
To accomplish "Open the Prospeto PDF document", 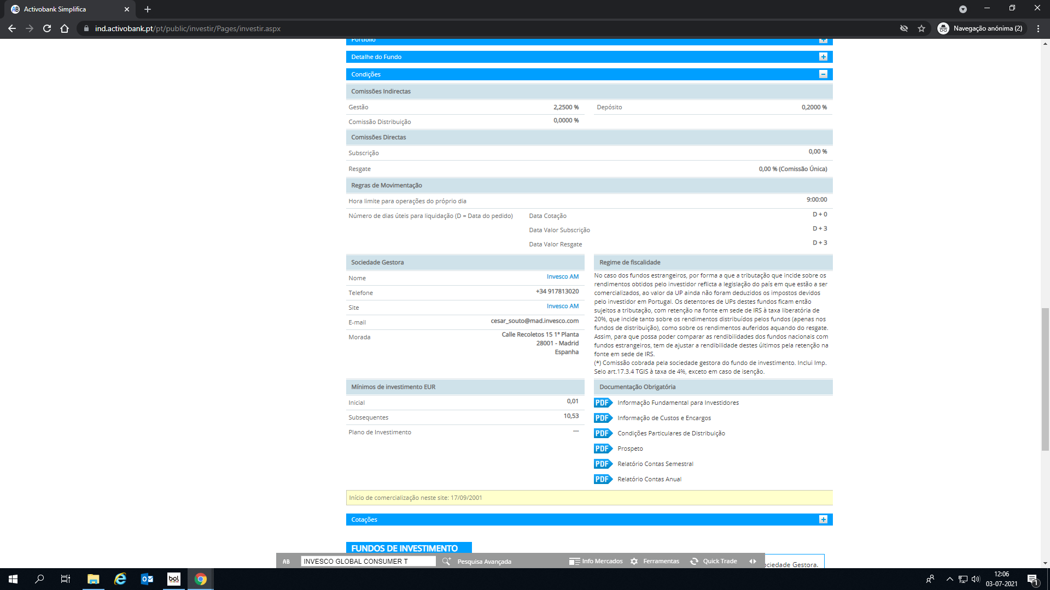I will point(630,449).
